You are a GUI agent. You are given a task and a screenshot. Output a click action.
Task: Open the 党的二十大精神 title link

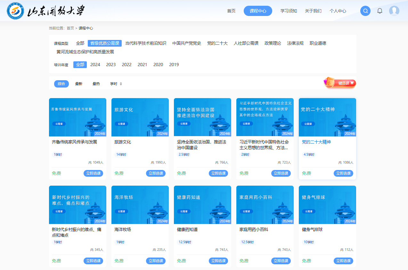(x=316, y=142)
